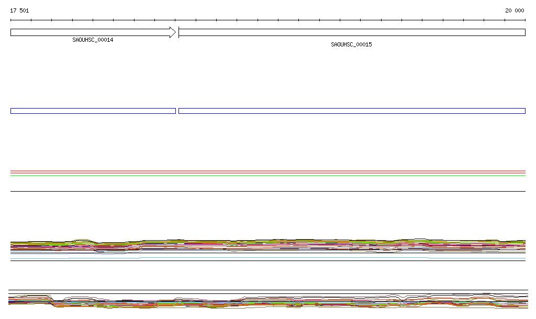This screenshot has height=319, width=536.
Task: Click the upper multicolored coverage plot
Action: [268, 245]
